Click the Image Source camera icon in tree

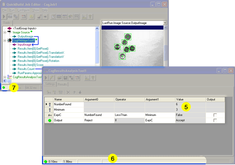click(x=9, y=32)
